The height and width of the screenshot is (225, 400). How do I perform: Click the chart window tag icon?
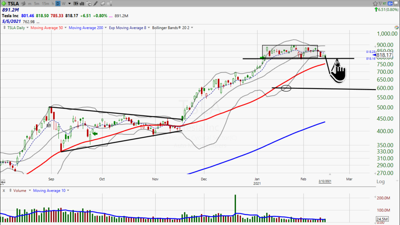click(x=102, y=4)
